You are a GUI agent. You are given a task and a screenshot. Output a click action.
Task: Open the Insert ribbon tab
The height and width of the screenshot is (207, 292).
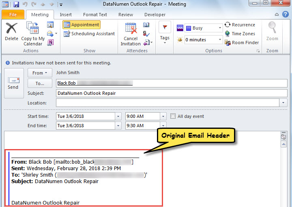pyautogui.click(x=66, y=15)
